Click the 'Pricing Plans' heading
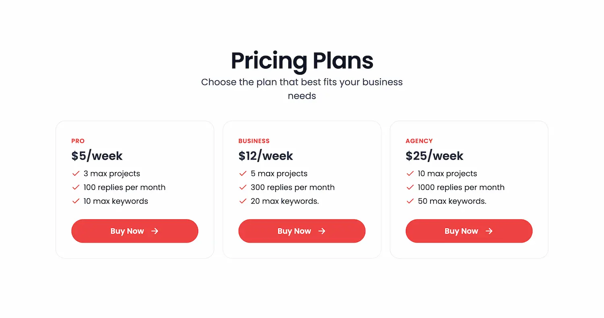 point(302,61)
